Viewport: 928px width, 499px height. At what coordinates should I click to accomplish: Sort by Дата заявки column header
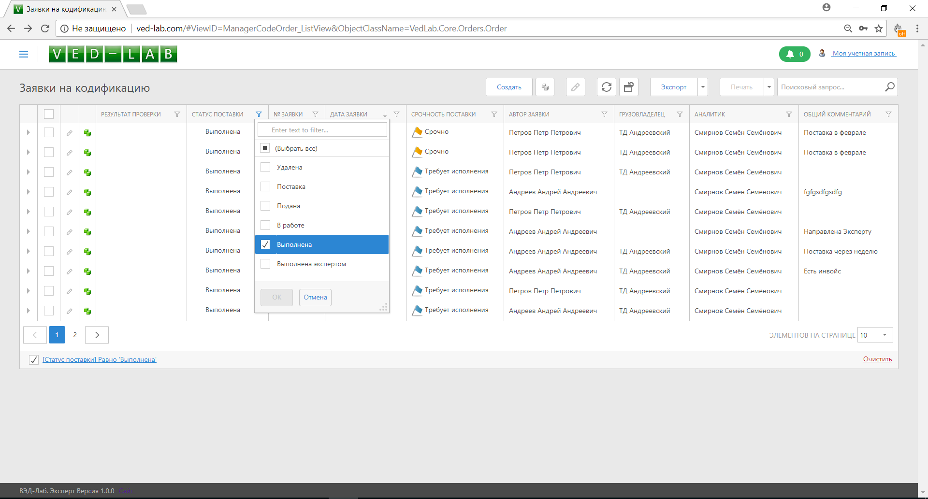click(x=348, y=114)
